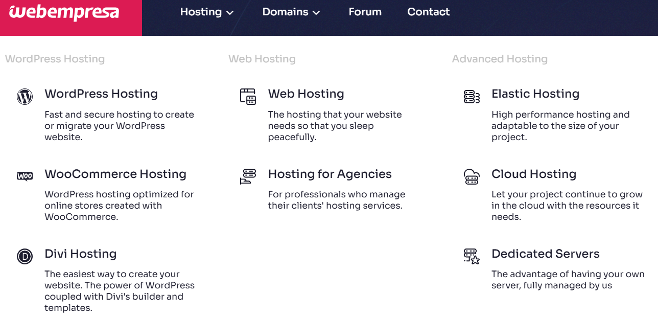The width and height of the screenshot is (658, 316).
Task: Open the Dedicated Servers link
Action: (546, 254)
